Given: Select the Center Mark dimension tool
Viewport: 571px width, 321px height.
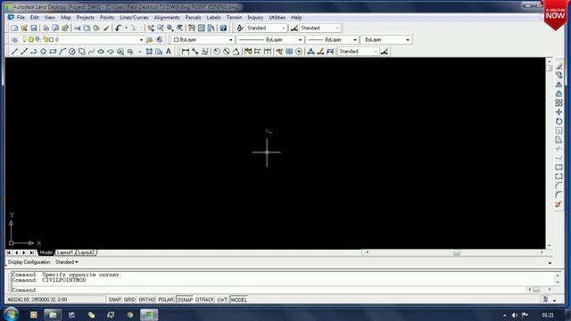Looking at the screenshot, I should tap(299, 52).
